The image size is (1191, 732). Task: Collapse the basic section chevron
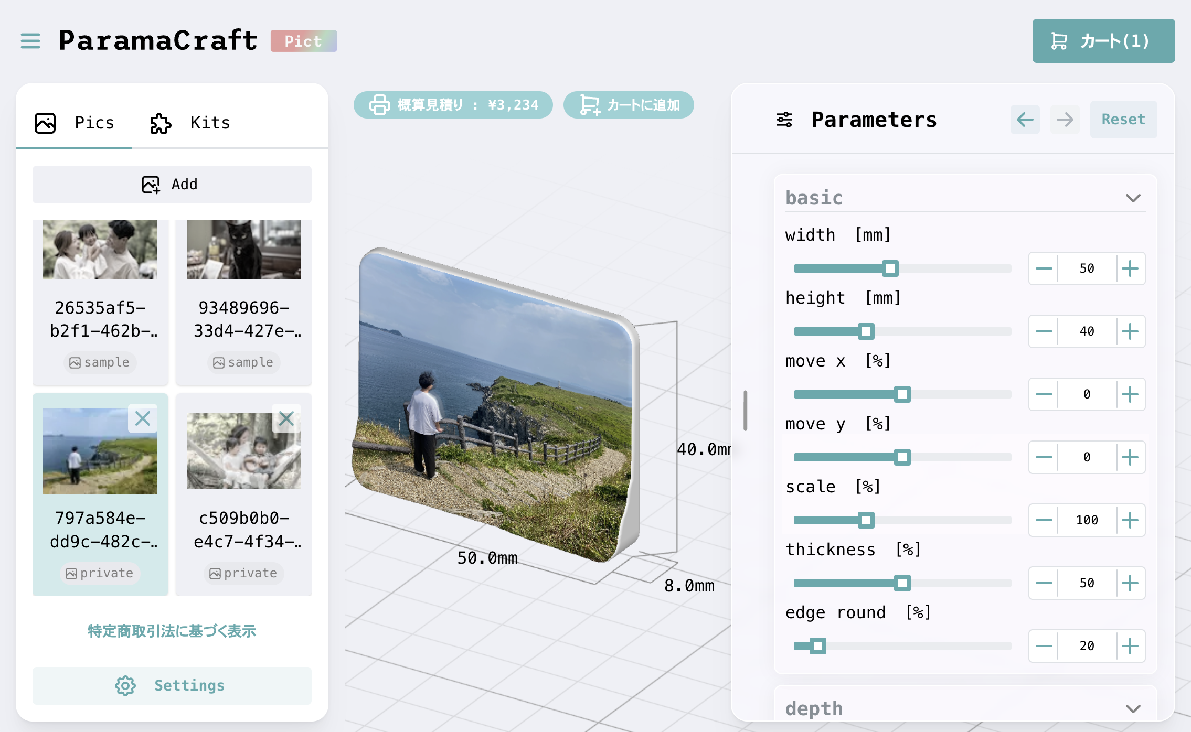click(x=1133, y=198)
